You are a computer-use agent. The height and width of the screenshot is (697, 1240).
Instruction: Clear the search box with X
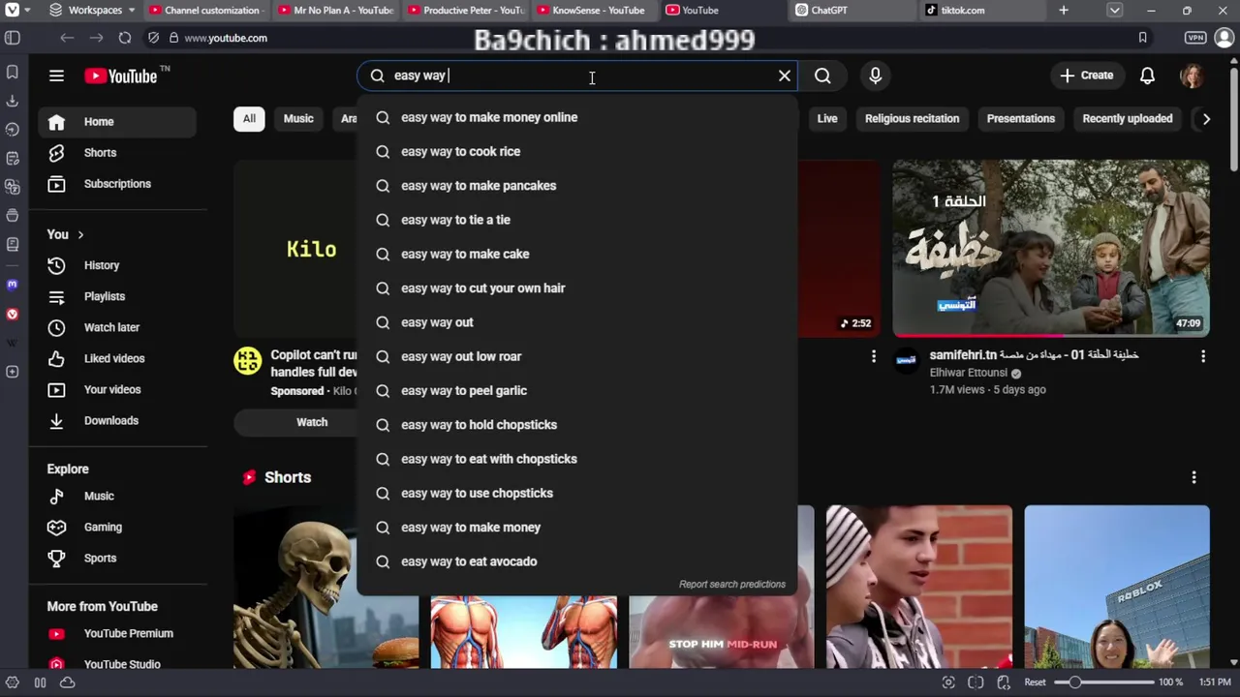pos(785,76)
